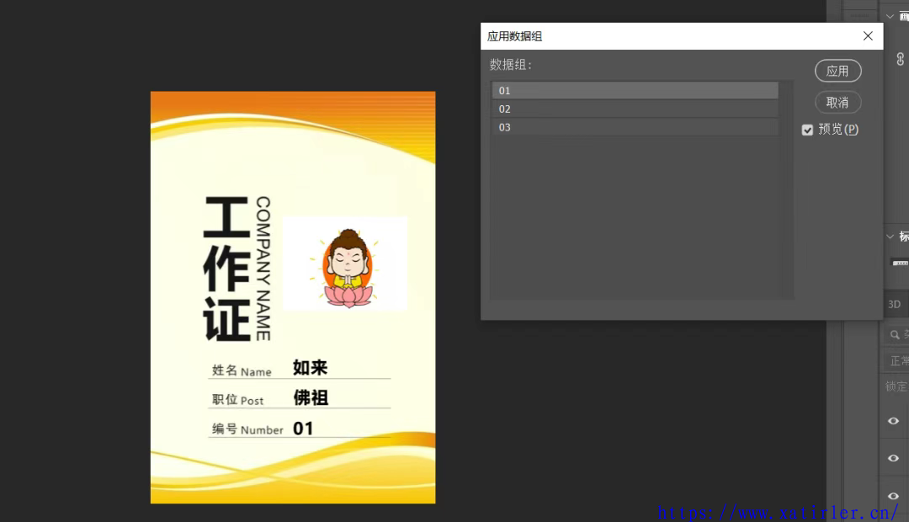Switch to the 3D tab
This screenshot has height=522, width=909.
[x=895, y=305]
